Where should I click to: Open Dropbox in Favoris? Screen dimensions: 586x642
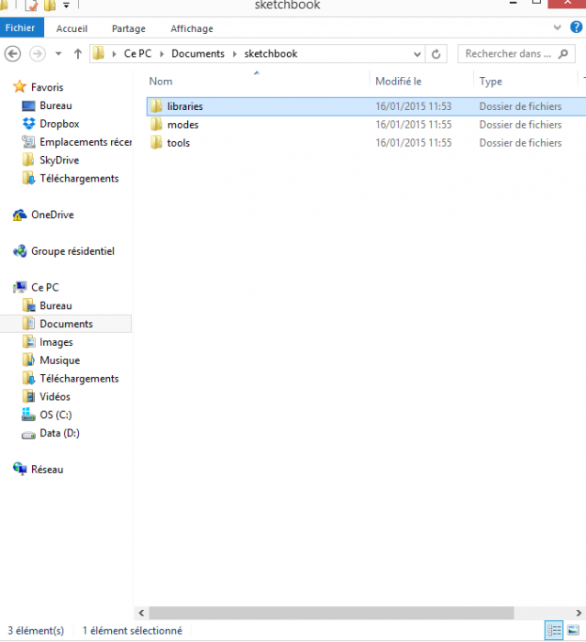(x=59, y=124)
